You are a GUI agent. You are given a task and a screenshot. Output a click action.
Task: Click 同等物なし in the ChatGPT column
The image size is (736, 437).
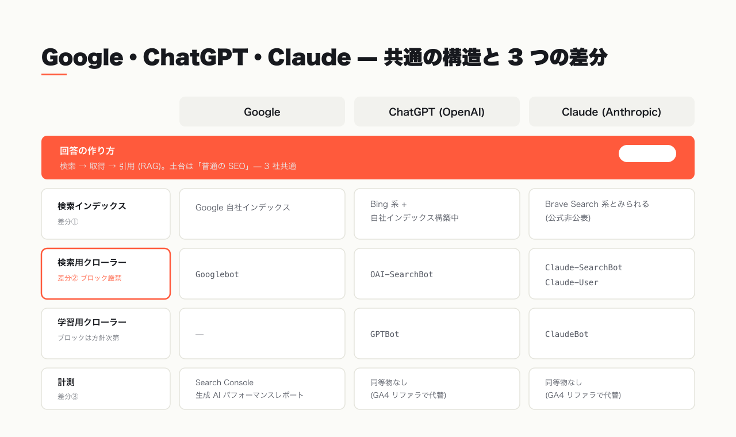coord(390,382)
